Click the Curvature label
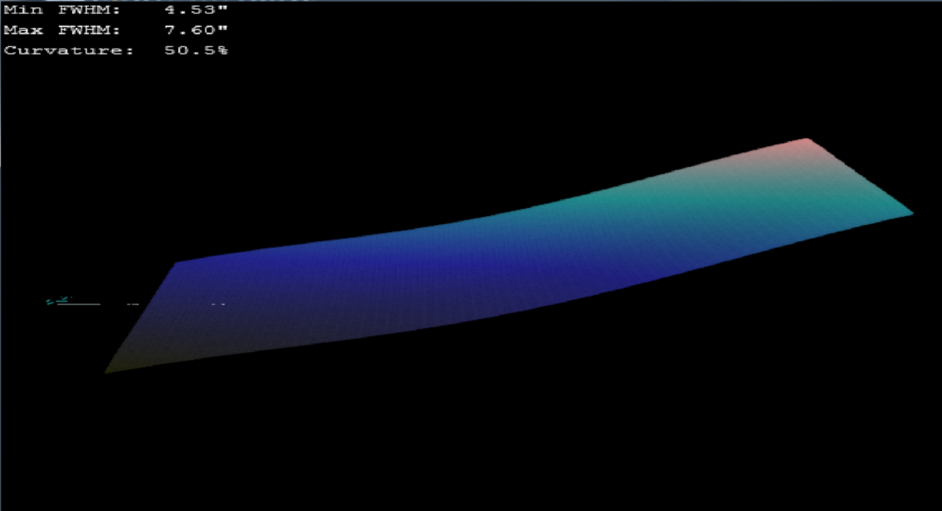This screenshot has height=511, width=942. (69, 50)
